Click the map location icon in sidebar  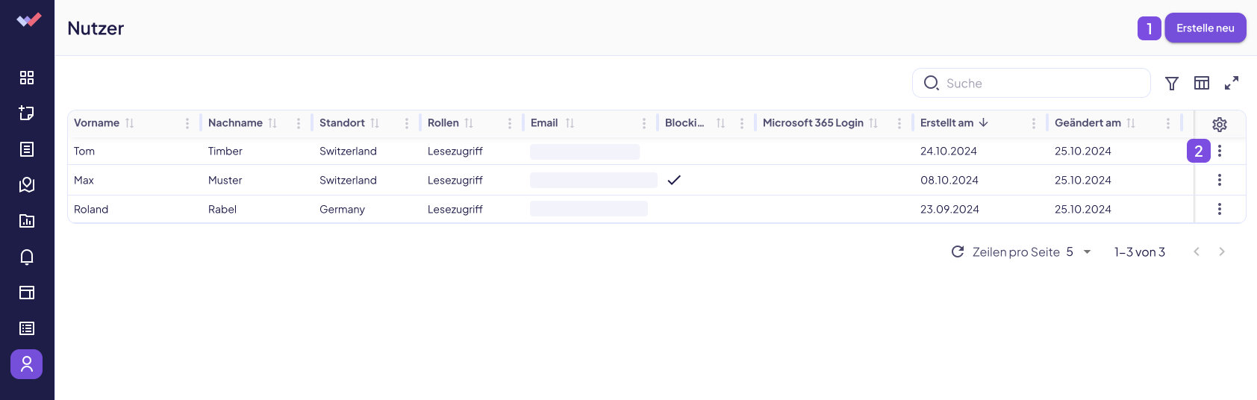[27, 185]
